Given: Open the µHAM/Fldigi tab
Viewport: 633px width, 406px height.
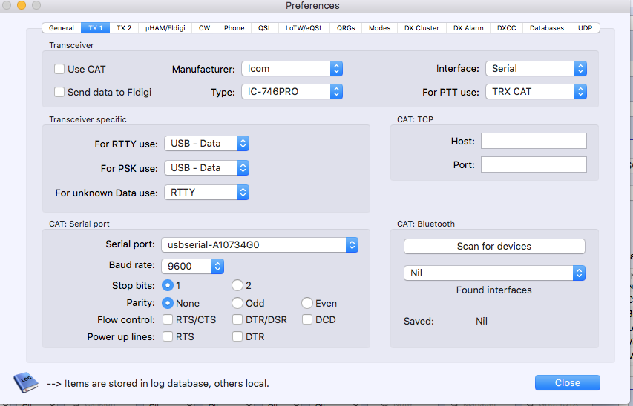Looking at the screenshot, I should (165, 28).
